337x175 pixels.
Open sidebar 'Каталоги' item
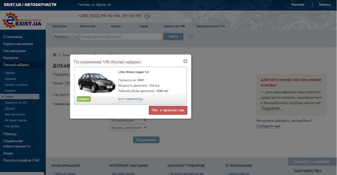(11, 58)
